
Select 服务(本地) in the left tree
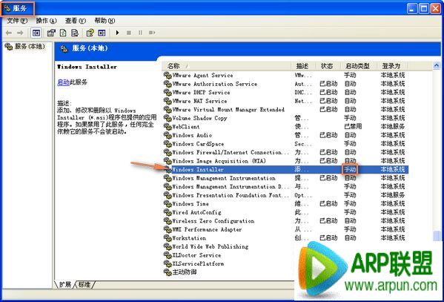[25, 46]
